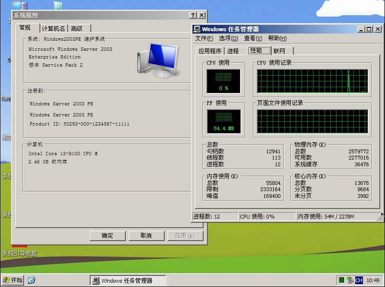Click the taskbar clock 10:49

373,280
